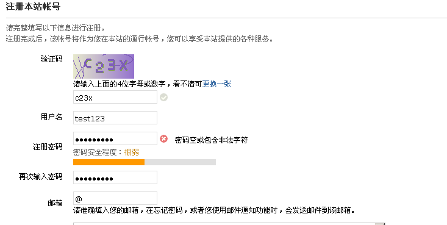
Task: Focus the 再次输入密码 confirm password field
Action: click(x=115, y=177)
